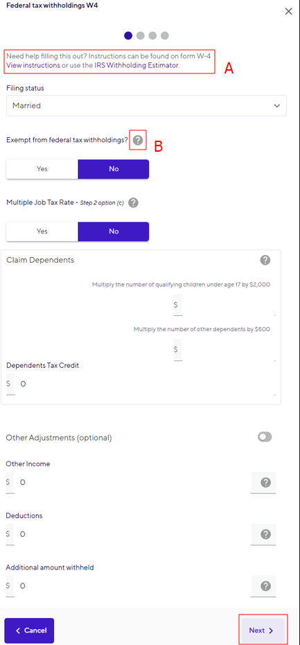Open the Filing status dropdown
The height and width of the screenshot is (645, 300).
pyautogui.click(x=146, y=106)
